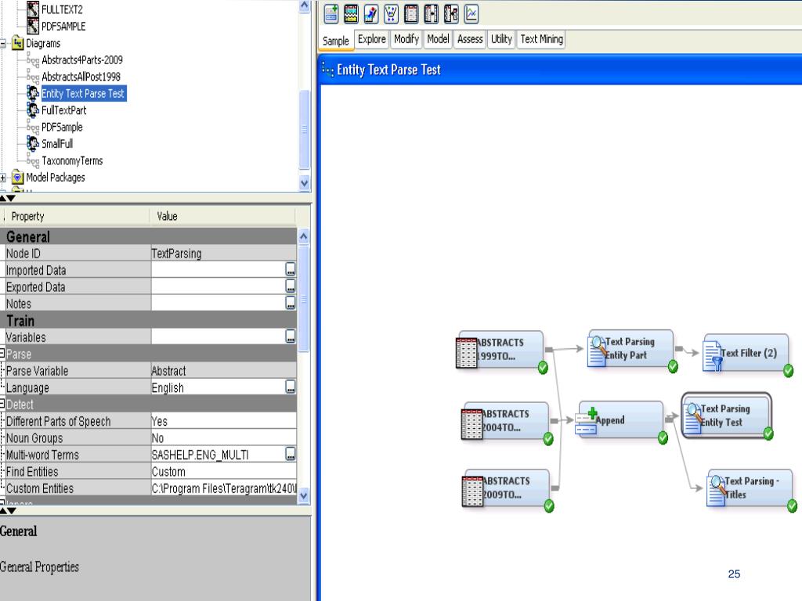The width and height of the screenshot is (802, 601).
Task: Click pane collapse arrows above Property table
Action: click(x=8, y=198)
